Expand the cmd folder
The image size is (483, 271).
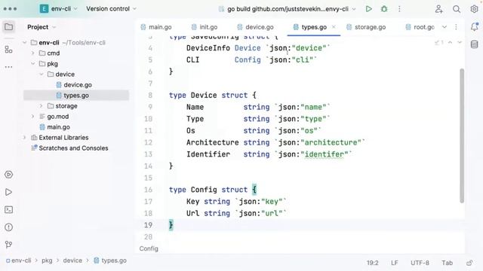click(x=33, y=53)
